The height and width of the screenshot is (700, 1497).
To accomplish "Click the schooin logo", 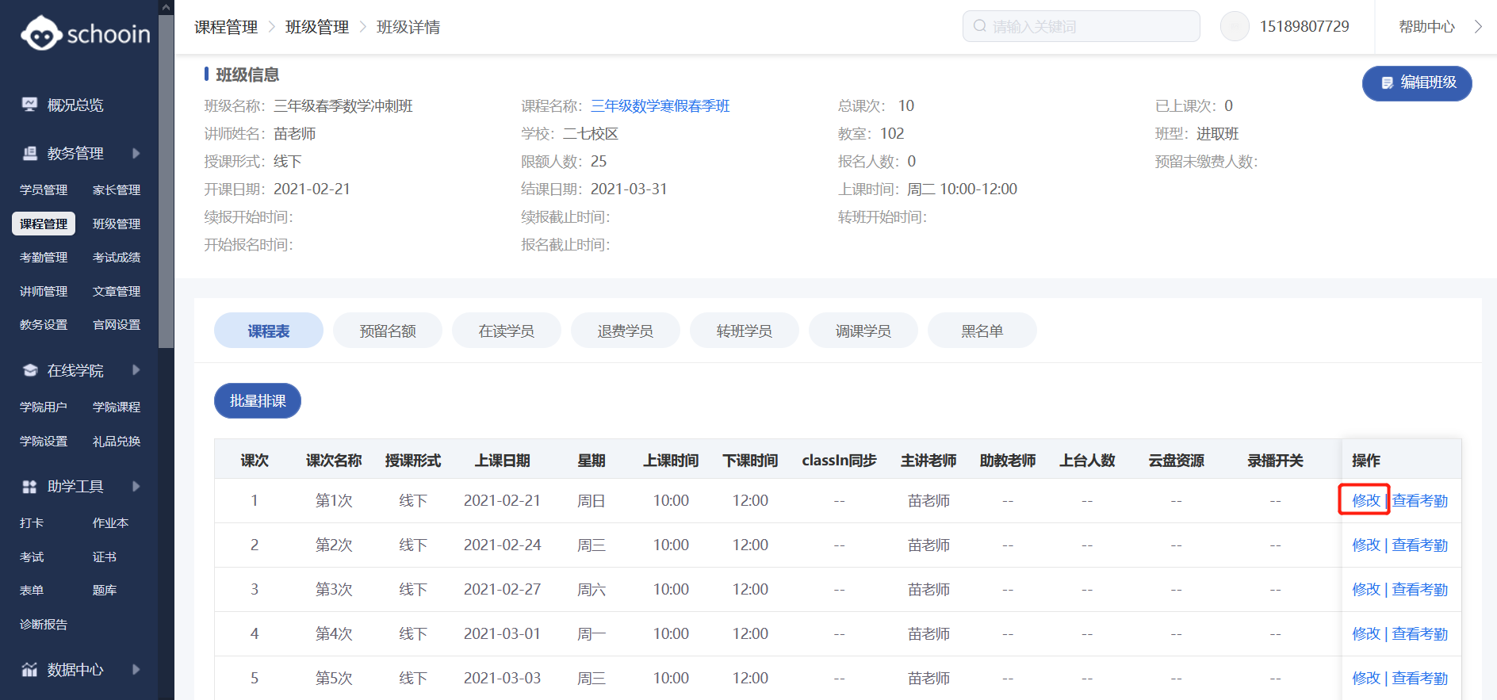I will click(x=86, y=33).
